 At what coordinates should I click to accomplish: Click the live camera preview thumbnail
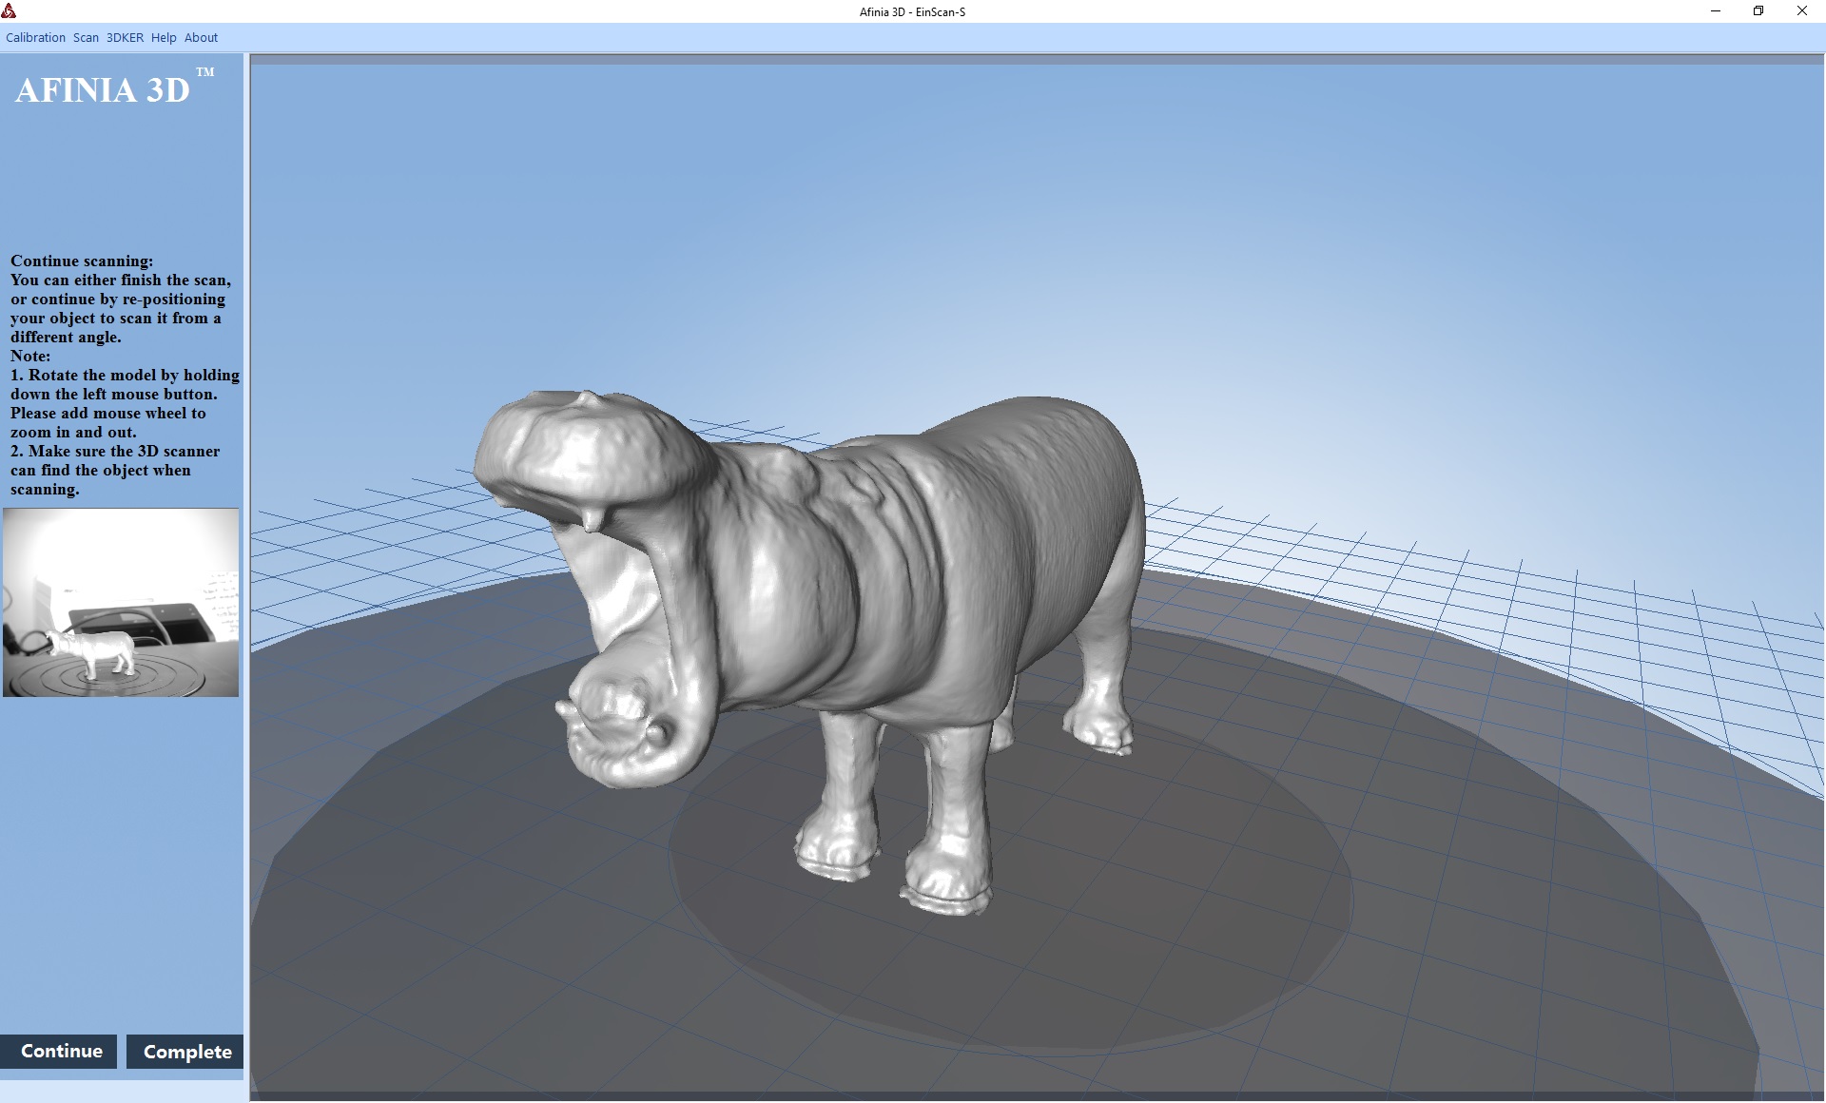tap(121, 602)
